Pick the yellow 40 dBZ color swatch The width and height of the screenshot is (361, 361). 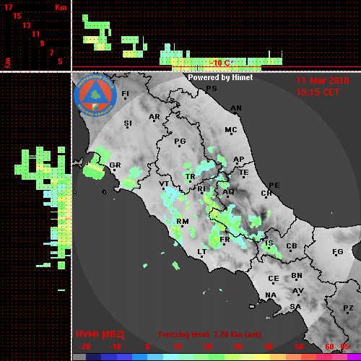(263, 357)
